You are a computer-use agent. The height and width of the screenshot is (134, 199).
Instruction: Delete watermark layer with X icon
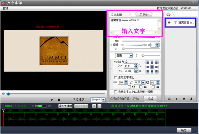pos(176,99)
